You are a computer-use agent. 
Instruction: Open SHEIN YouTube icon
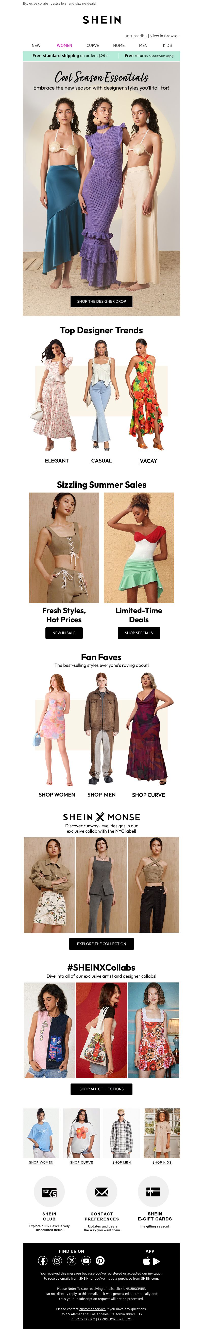pyautogui.click(x=86, y=1260)
